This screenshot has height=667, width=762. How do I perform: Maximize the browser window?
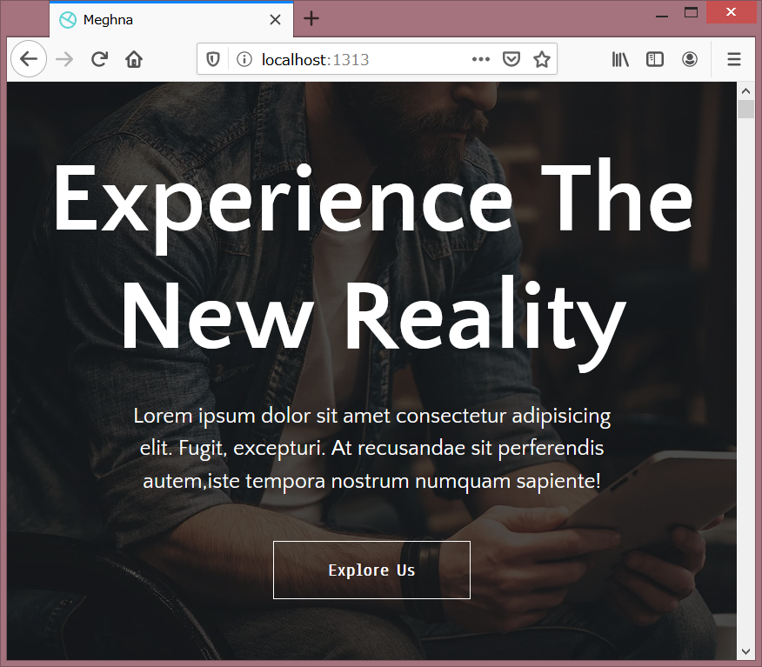[x=691, y=13]
